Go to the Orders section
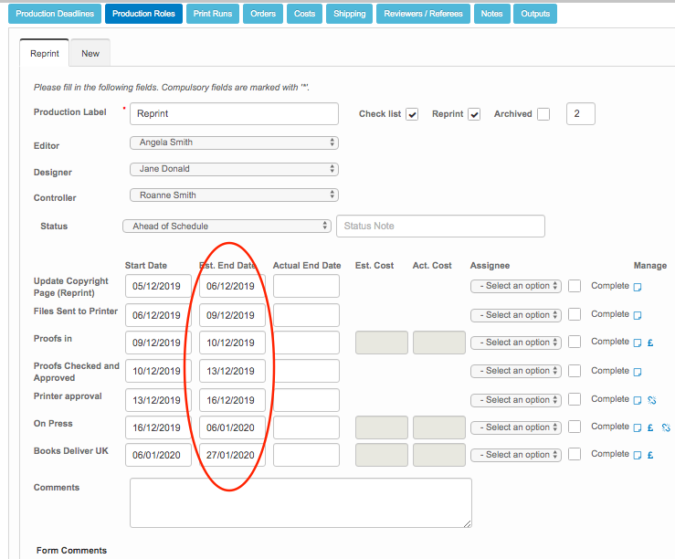The height and width of the screenshot is (559, 675). (263, 14)
